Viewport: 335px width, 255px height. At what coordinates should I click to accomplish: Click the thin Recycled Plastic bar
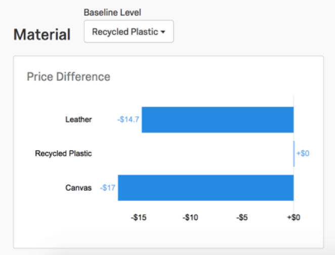(x=294, y=153)
